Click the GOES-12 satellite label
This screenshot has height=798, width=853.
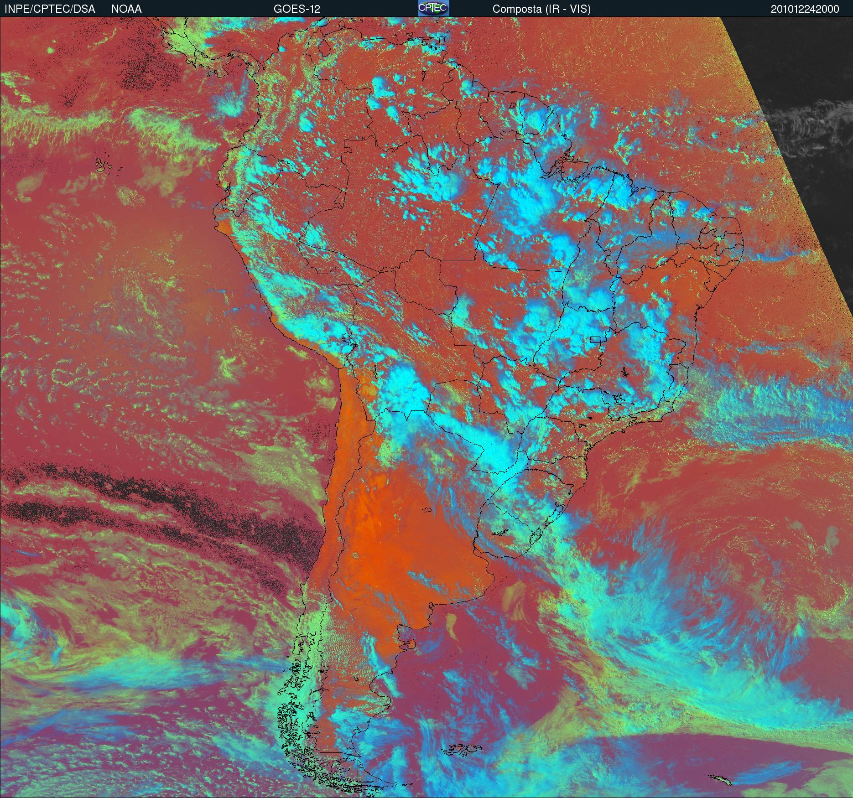coord(296,9)
